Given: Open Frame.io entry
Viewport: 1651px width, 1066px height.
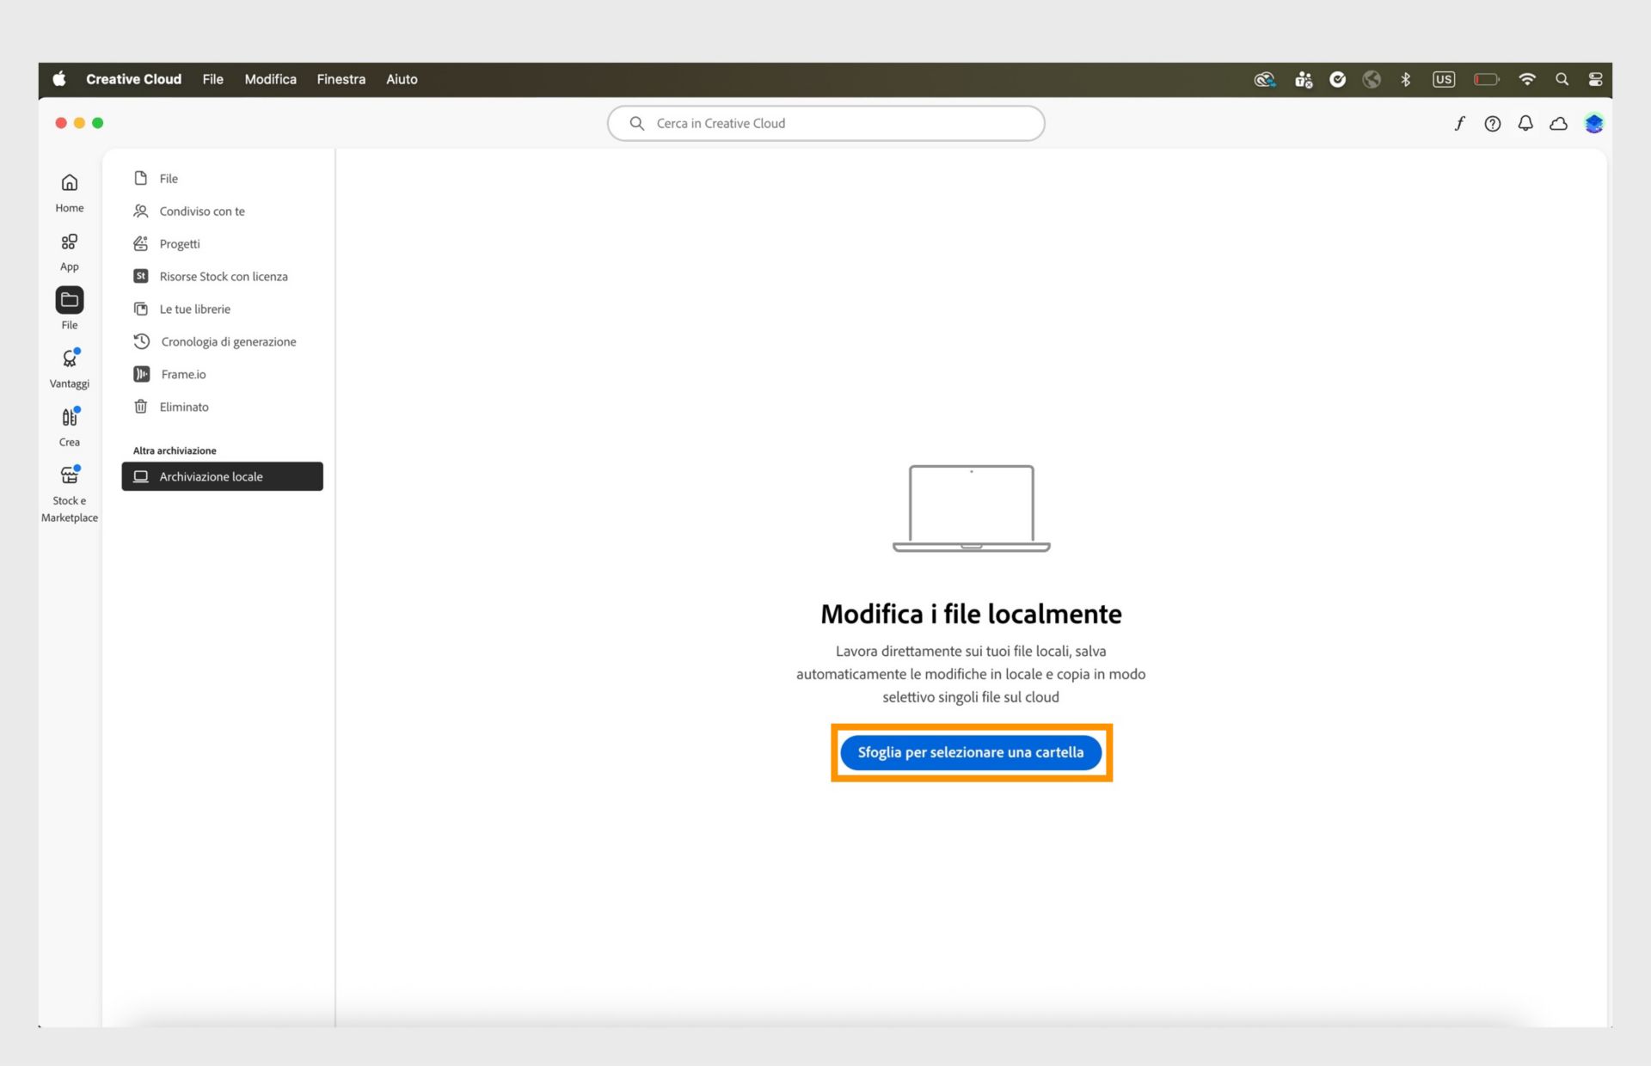Looking at the screenshot, I should pos(222,375).
